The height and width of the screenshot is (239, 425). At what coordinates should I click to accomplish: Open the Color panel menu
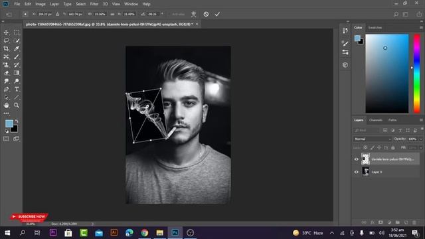421,28
